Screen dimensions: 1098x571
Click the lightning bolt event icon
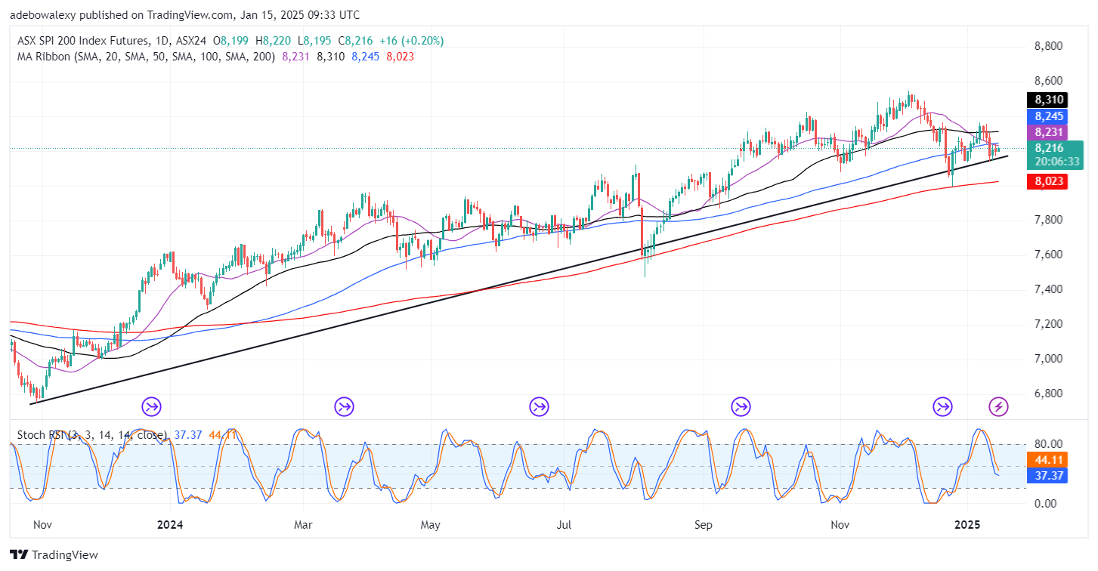999,408
